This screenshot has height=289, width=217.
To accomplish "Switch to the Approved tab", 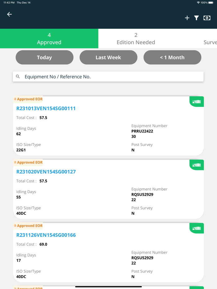I will [x=49, y=38].
